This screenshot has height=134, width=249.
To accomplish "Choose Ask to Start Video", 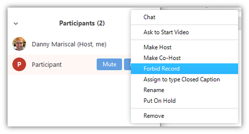I will [x=166, y=32].
